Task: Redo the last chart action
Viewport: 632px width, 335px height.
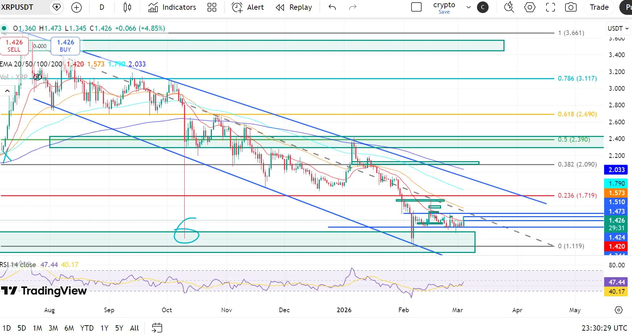Action: pyautogui.click(x=352, y=7)
